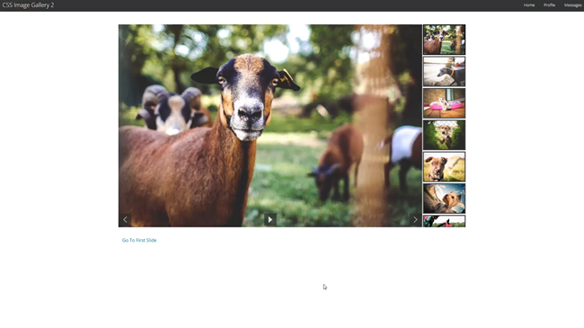Select the small dog against blue sky thumbnail
Image resolution: width=584 pixels, height=328 pixels.
point(444,199)
